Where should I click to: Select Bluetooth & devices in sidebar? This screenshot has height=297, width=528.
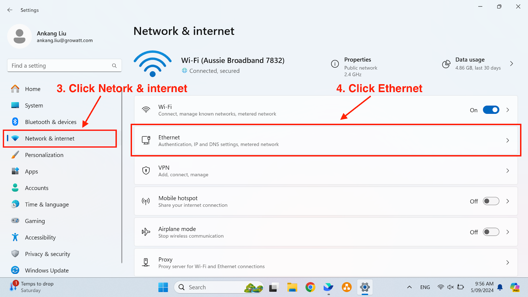point(50,122)
